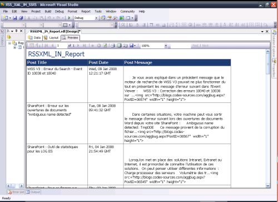Toggle the Document Map icon
Image resolution: width=278 pixels, height=202 pixels.
(32, 46)
